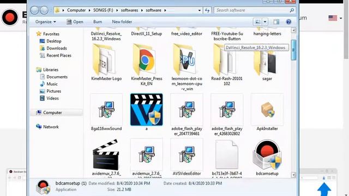Click the scrollbar up arrow
349x196 pixels.
click(x=293, y=30)
